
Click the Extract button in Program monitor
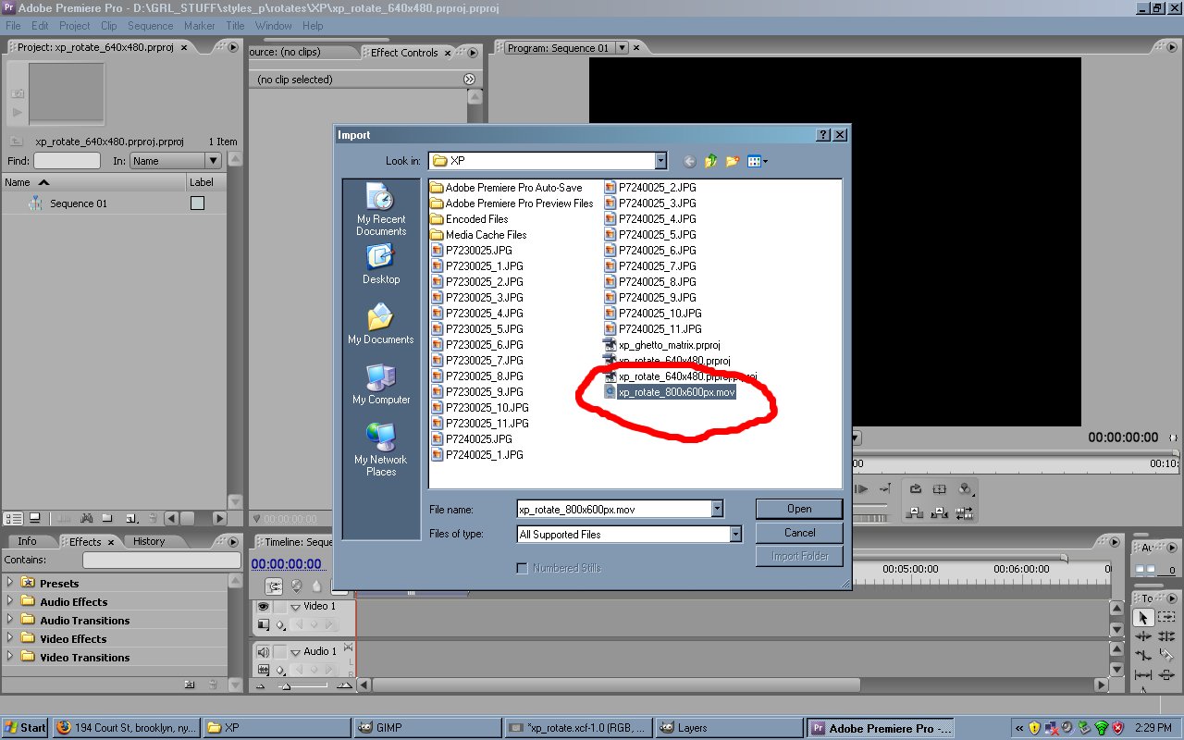tap(939, 512)
